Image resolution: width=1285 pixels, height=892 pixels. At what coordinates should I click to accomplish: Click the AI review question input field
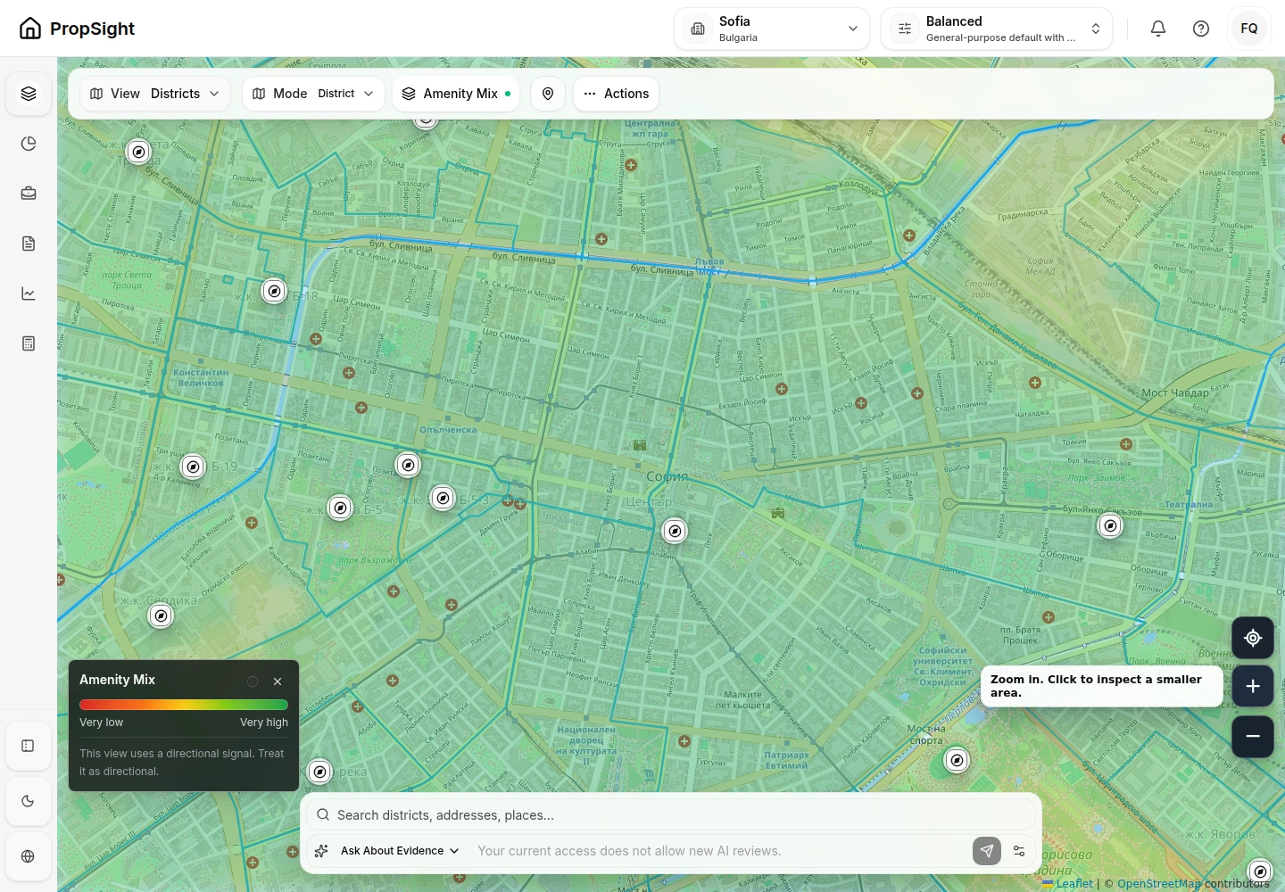(719, 851)
